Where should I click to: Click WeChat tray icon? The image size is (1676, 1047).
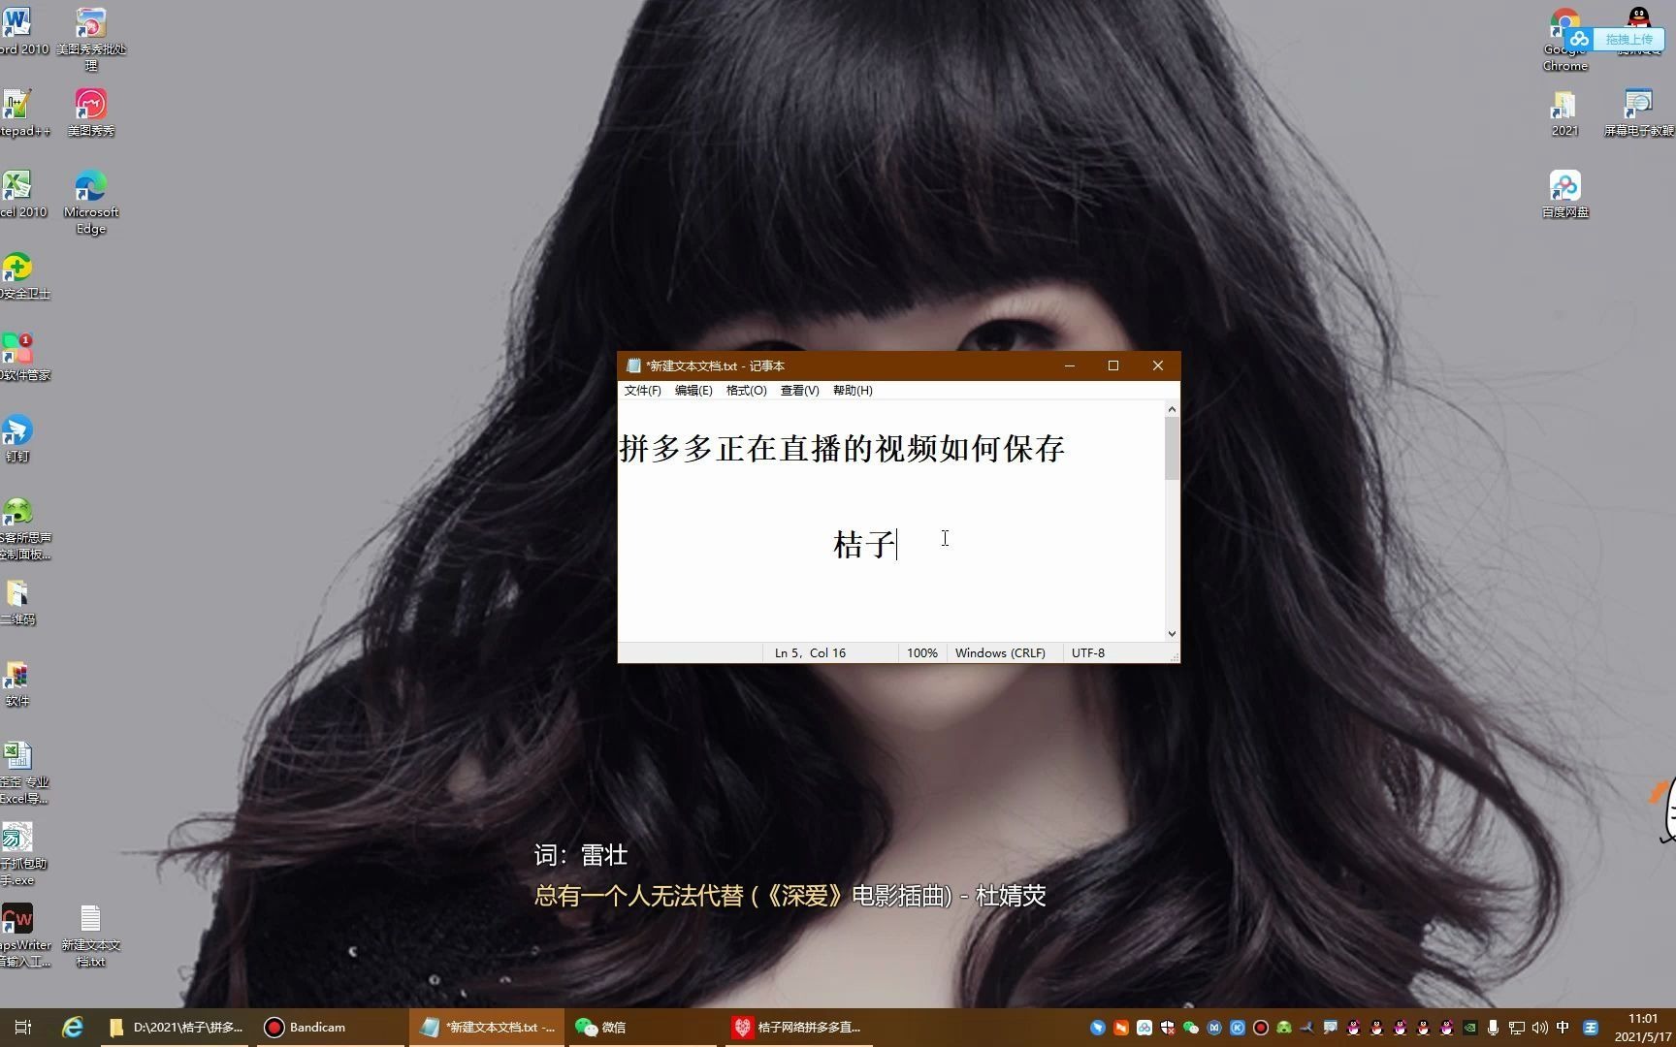tap(1191, 1028)
